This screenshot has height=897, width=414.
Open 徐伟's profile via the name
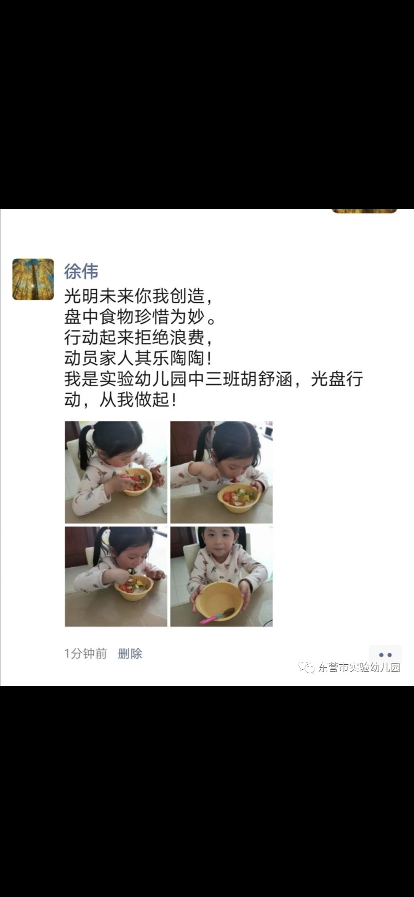click(x=81, y=271)
